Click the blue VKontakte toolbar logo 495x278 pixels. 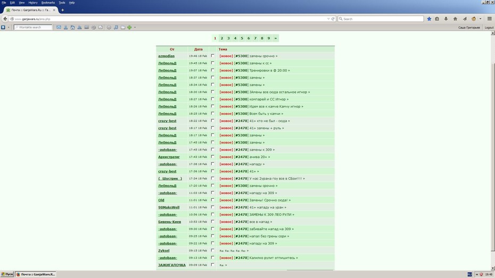3,28
